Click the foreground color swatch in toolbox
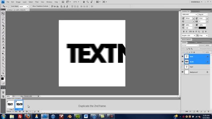212x119 pixels. tap(2, 79)
